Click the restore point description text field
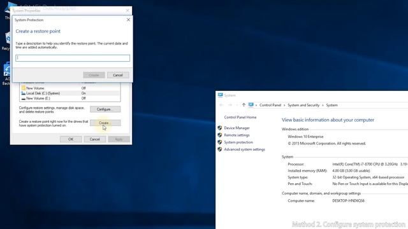The image size is (408, 229). click(73, 58)
